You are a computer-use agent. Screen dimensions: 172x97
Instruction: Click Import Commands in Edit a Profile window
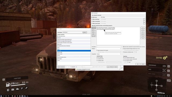click(61, 67)
